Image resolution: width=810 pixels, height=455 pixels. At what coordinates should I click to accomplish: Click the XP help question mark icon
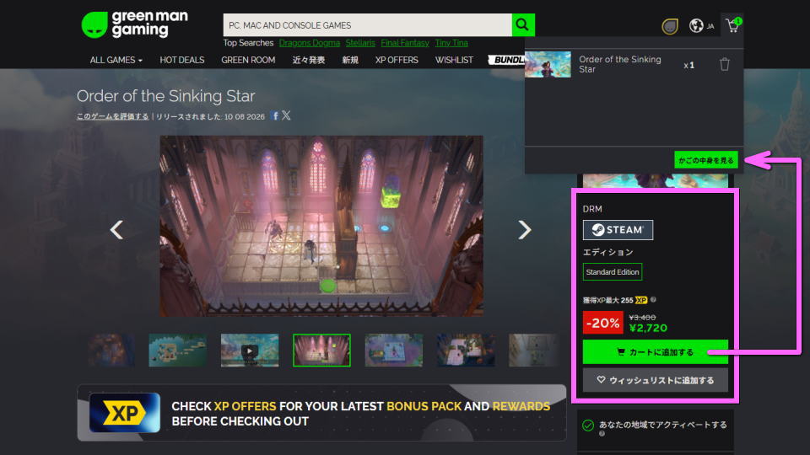click(x=653, y=300)
